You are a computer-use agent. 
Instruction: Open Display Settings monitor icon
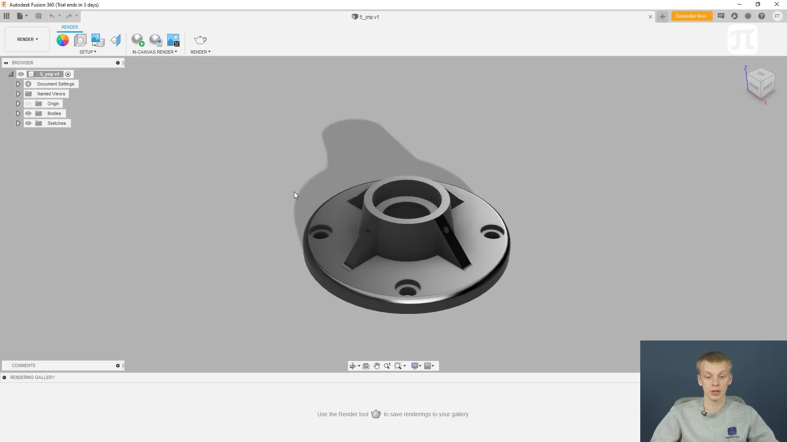pos(415,366)
